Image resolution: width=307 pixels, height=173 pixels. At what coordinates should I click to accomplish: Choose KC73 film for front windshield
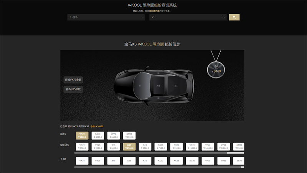coord(98,135)
